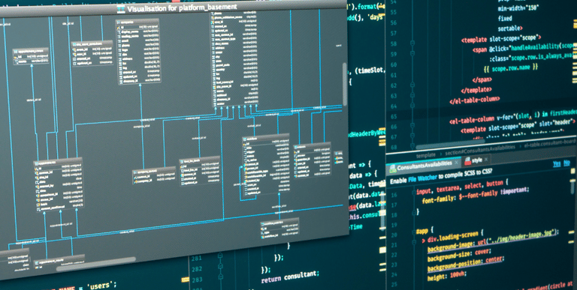Click the "'users';" string in the left editor
Image resolution: width=577 pixels, height=290 pixels.
[x=102, y=285]
